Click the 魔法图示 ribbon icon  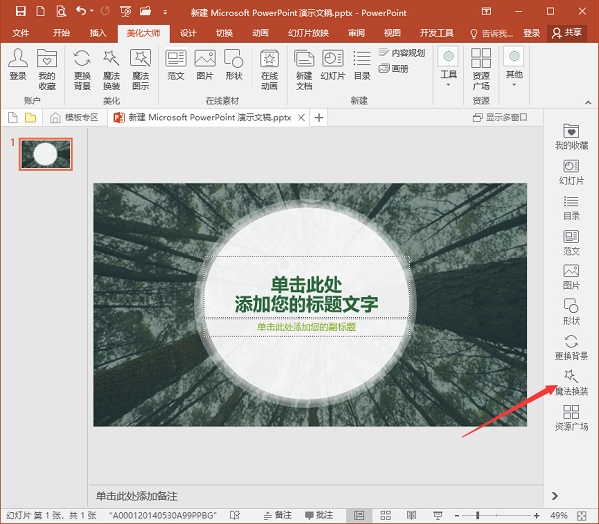(x=141, y=64)
